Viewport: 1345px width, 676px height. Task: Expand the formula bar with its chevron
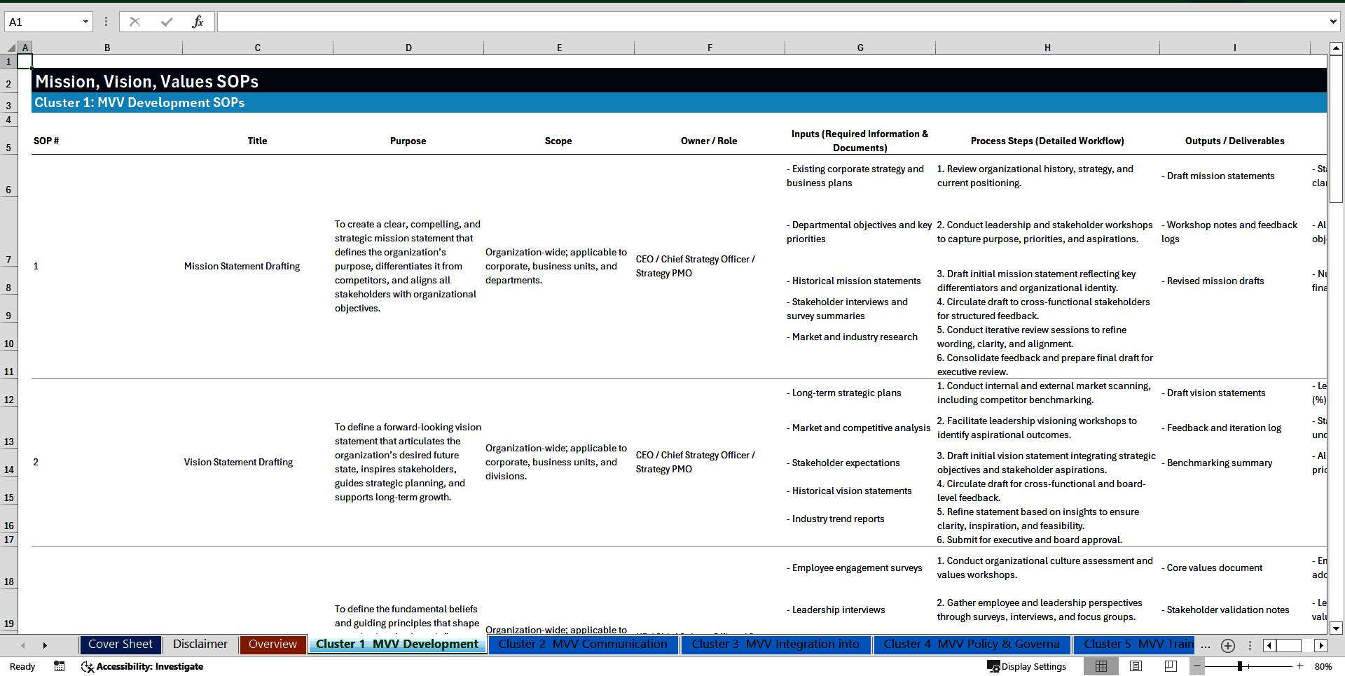1334,21
